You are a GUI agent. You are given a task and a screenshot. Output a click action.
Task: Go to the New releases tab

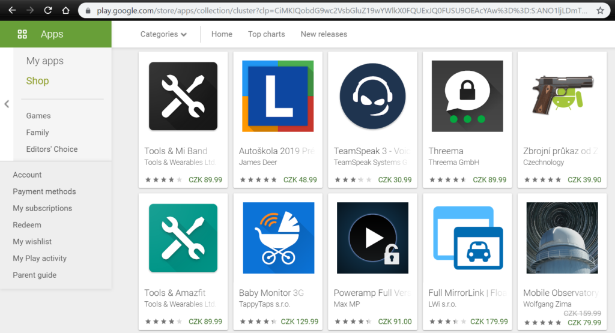[324, 34]
